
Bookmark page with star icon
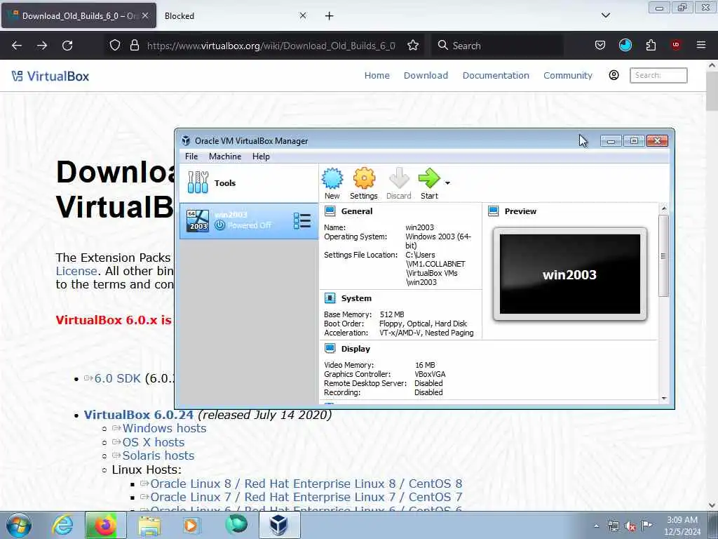pyautogui.click(x=413, y=46)
